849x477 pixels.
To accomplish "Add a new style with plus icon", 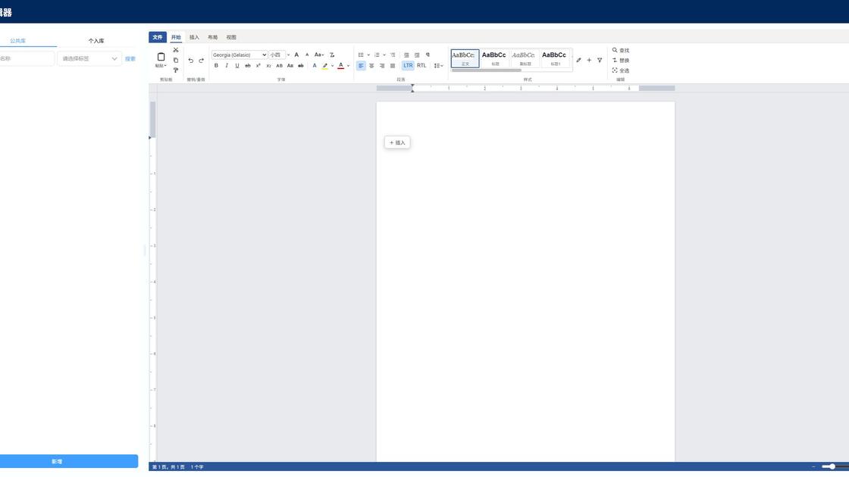I will (x=589, y=60).
